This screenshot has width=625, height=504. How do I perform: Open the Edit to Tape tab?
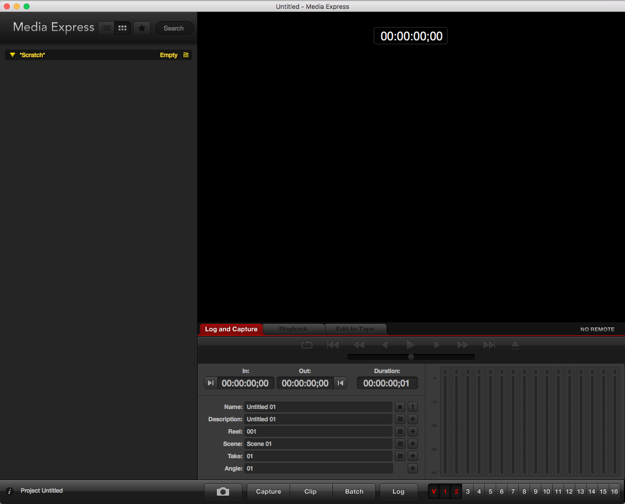(x=355, y=329)
